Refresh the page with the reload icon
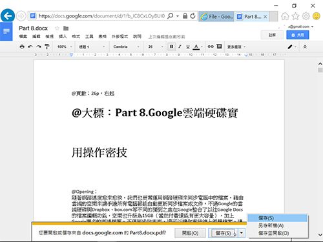323x242 pixels. [193, 16]
